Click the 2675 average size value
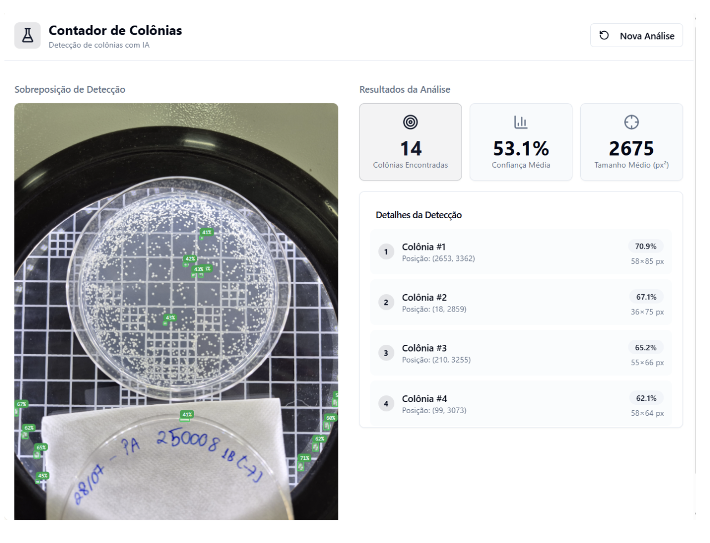Image resolution: width=710 pixels, height=543 pixels. [631, 149]
